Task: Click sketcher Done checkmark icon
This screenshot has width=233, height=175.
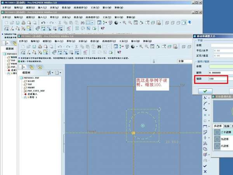Action: (205, 166)
